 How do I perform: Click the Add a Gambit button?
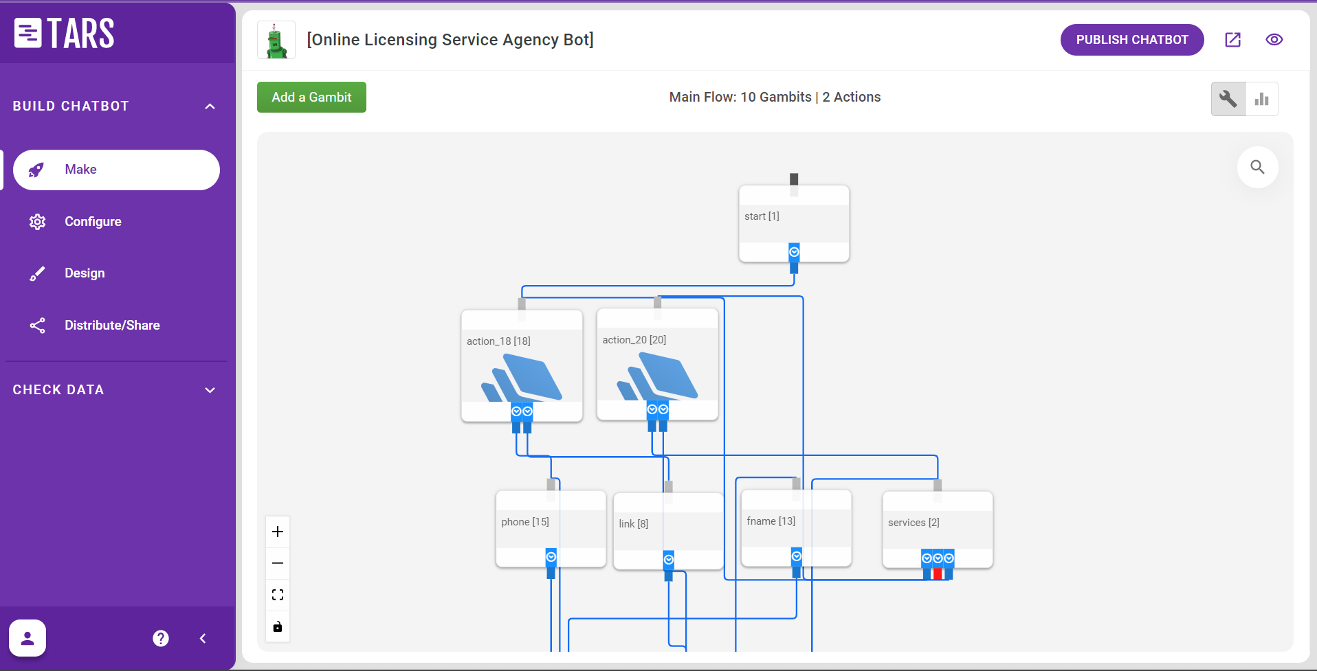click(311, 98)
